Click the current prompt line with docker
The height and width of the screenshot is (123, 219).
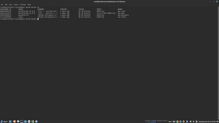tap(19, 19)
